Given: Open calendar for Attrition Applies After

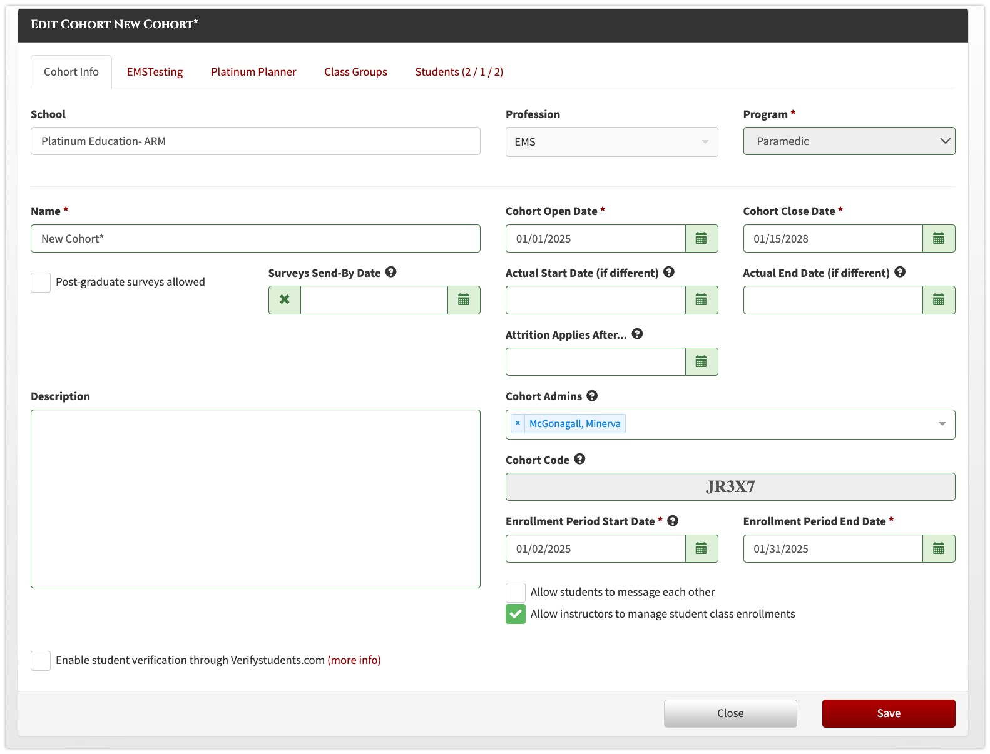Looking at the screenshot, I should [x=702, y=361].
